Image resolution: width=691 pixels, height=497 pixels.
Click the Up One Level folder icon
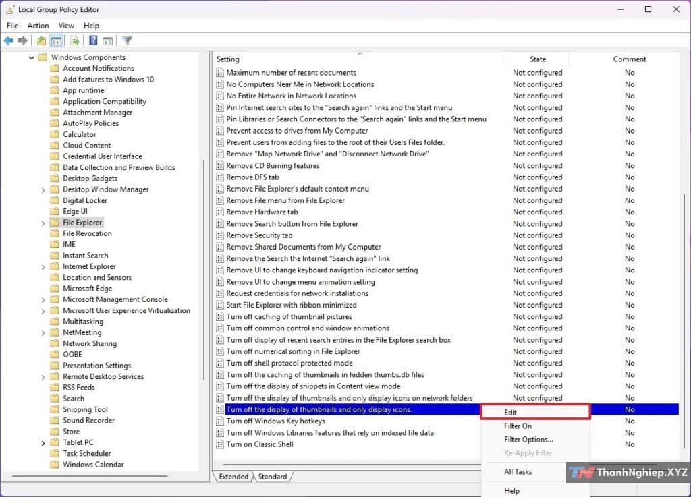41,41
